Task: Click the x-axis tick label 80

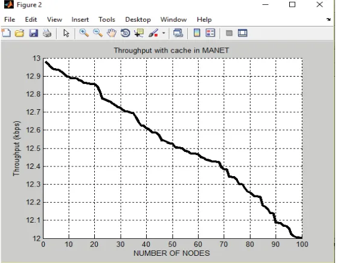Action: (250, 244)
